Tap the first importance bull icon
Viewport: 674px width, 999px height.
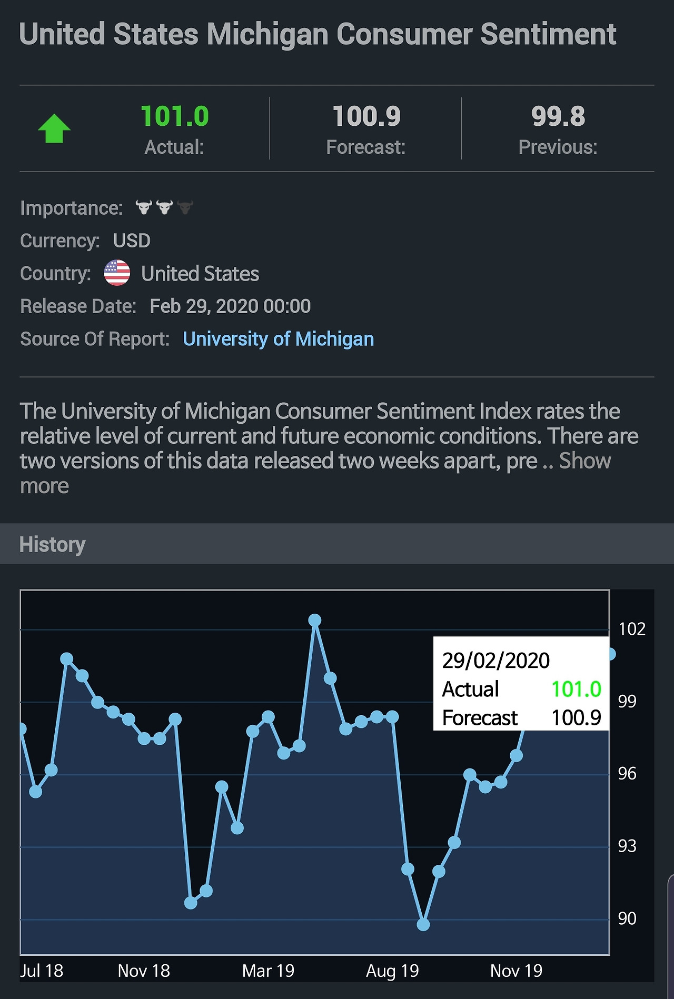pyautogui.click(x=144, y=207)
